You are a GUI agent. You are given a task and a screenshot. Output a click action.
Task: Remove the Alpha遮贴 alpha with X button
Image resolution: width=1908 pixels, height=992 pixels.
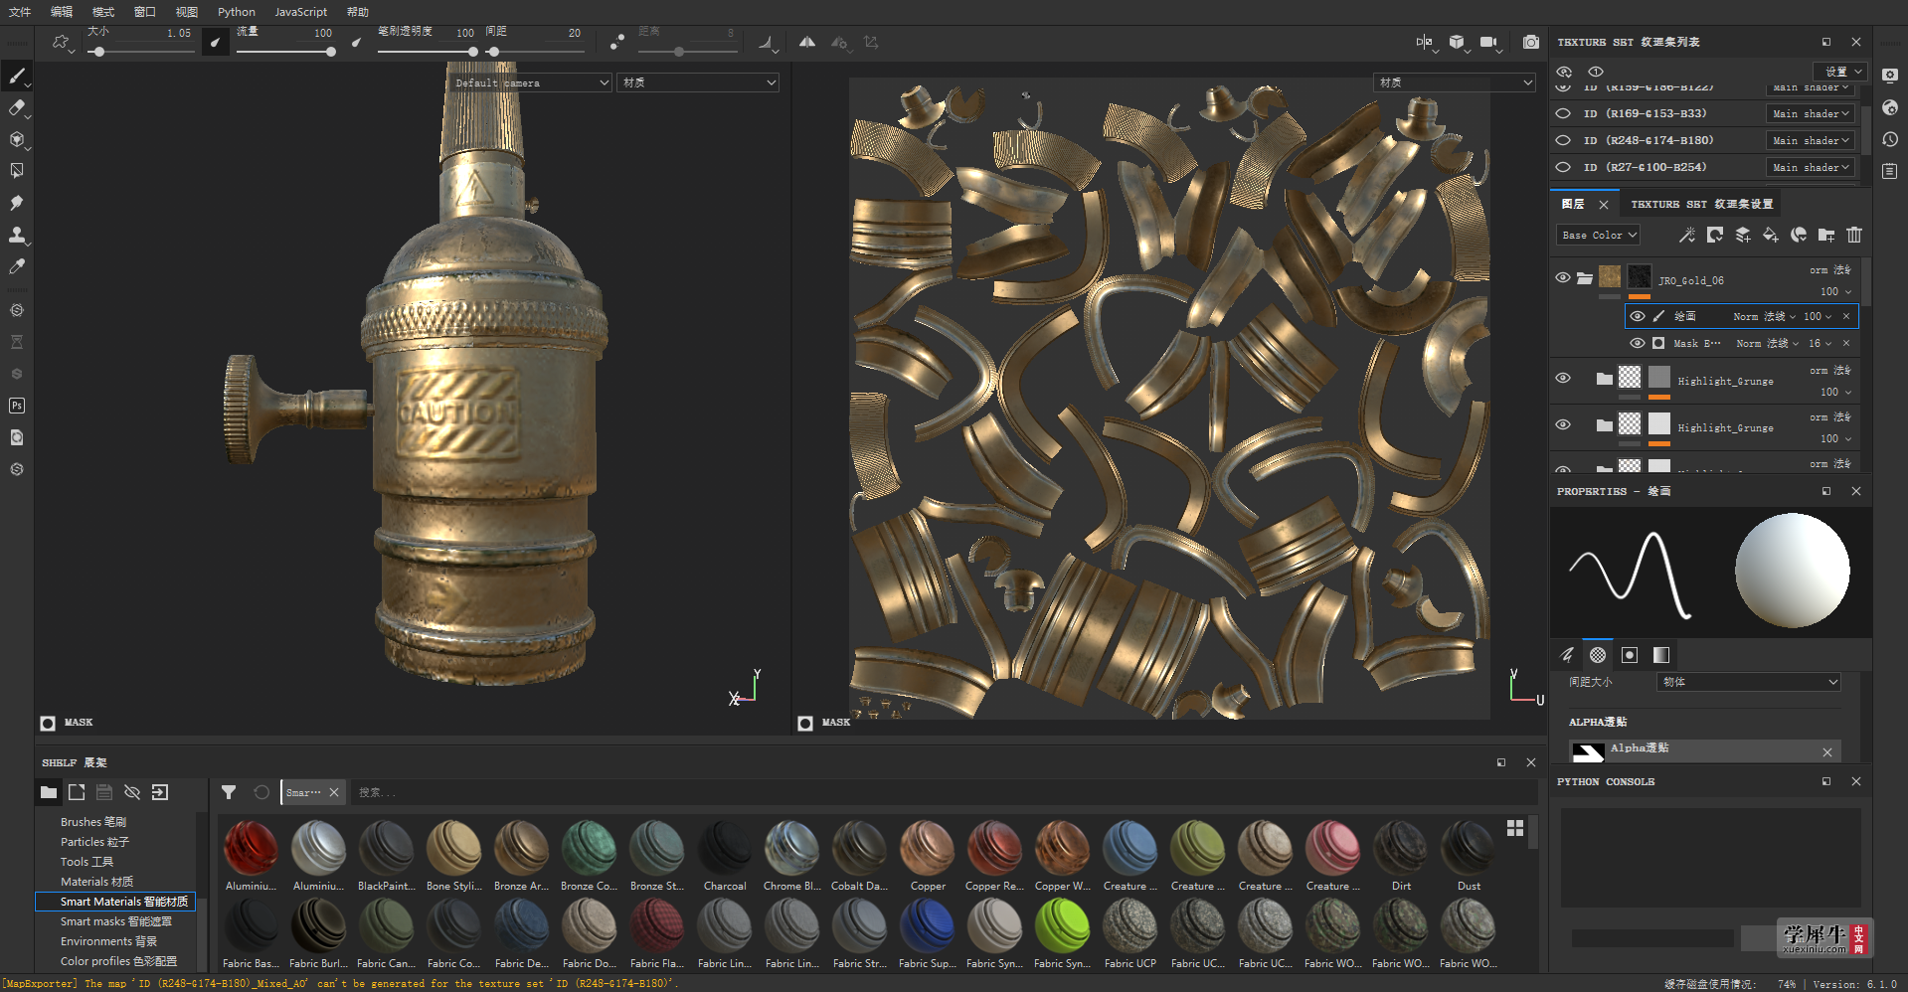pos(1826,752)
